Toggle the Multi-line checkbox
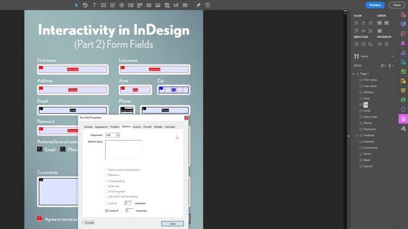Viewport: 408px width, 229px height. [106, 186]
